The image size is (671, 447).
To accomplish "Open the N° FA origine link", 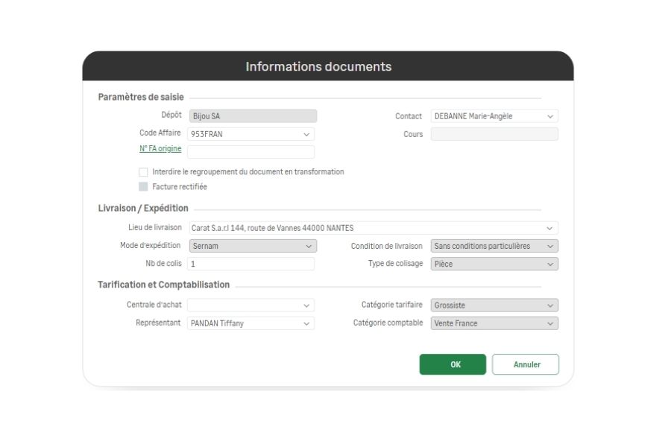I will coord(160,149).
